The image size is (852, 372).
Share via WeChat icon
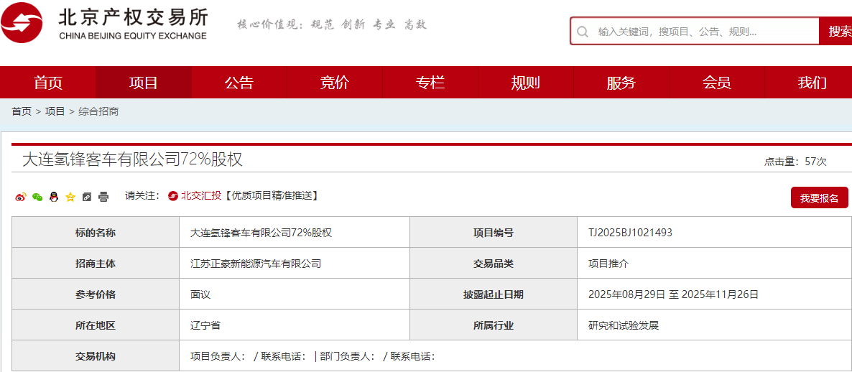37,197
